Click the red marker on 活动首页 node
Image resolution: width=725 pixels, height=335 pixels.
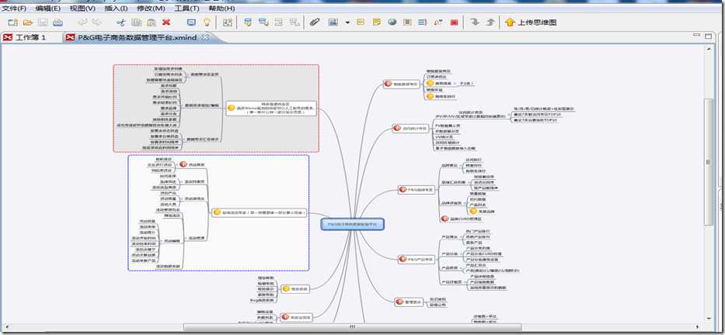(182, 164)
